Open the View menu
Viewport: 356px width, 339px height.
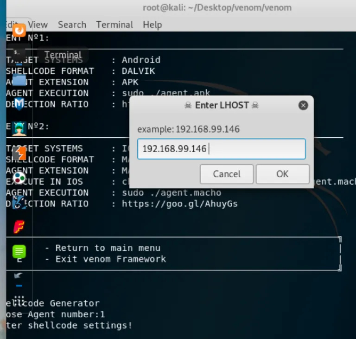pyautogui.click(x=38, y=25)
